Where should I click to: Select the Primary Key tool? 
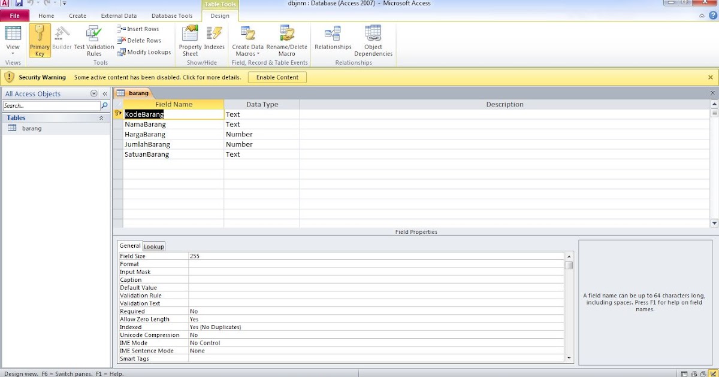pyautogui.click(x=40, y=40)
